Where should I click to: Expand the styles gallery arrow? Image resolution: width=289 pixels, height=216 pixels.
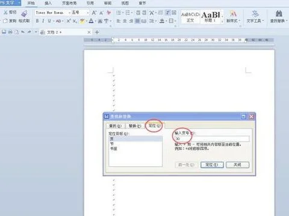point(222,21)
